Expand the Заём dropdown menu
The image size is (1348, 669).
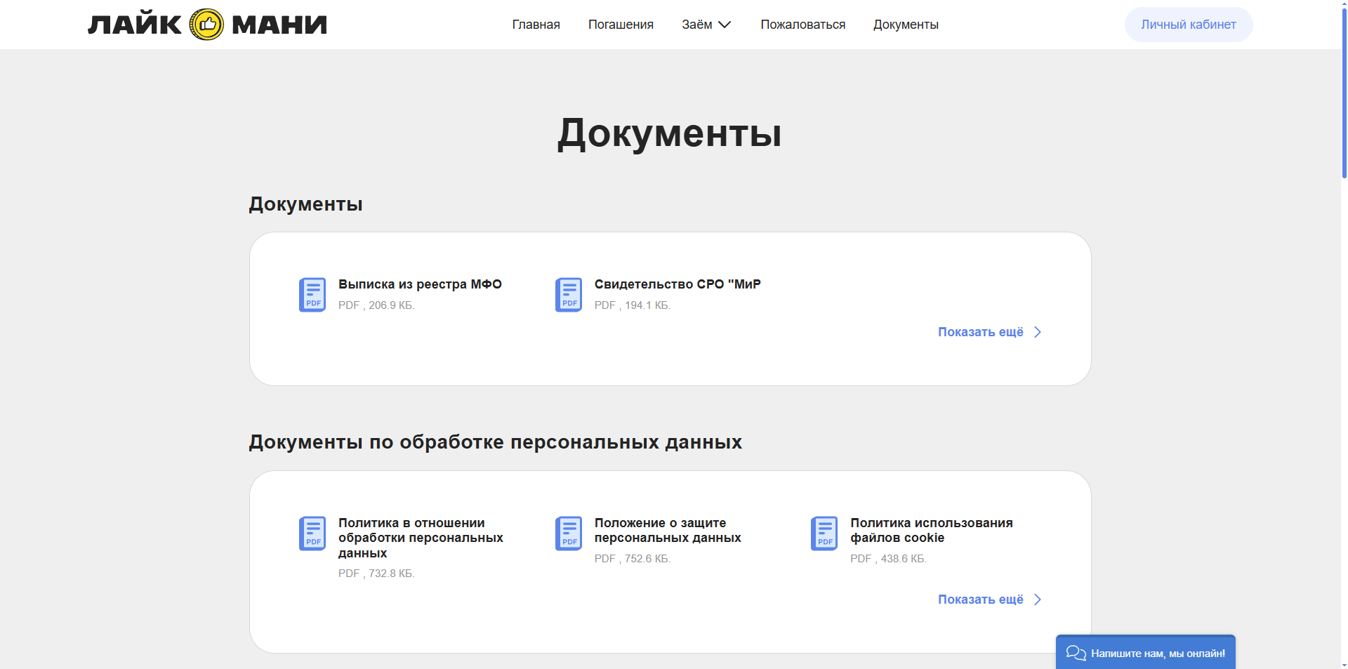point(706,24)
